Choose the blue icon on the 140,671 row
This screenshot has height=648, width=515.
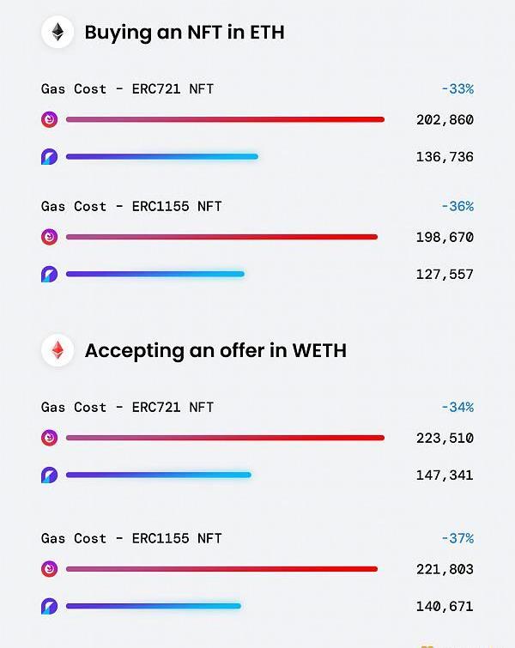click(50, 606)
